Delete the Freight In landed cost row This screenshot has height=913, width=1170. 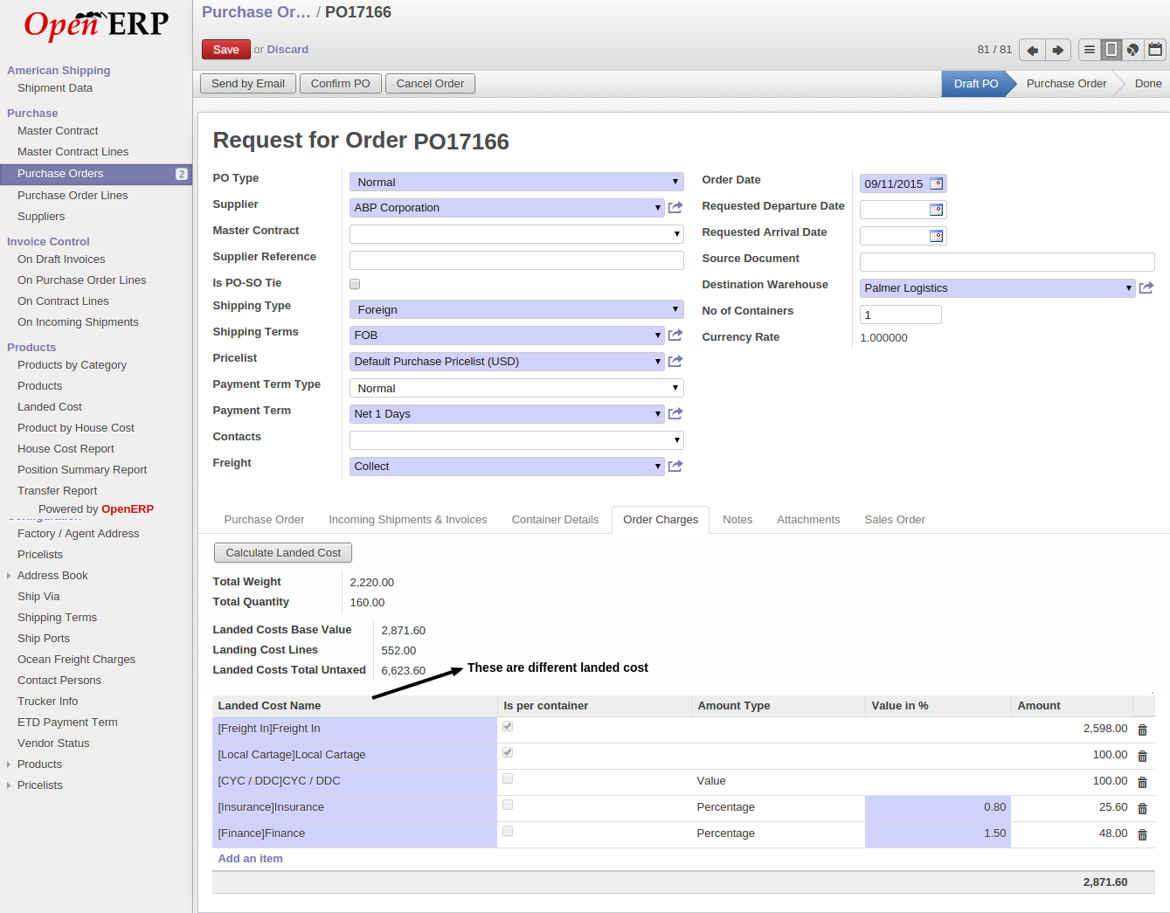1142,730
